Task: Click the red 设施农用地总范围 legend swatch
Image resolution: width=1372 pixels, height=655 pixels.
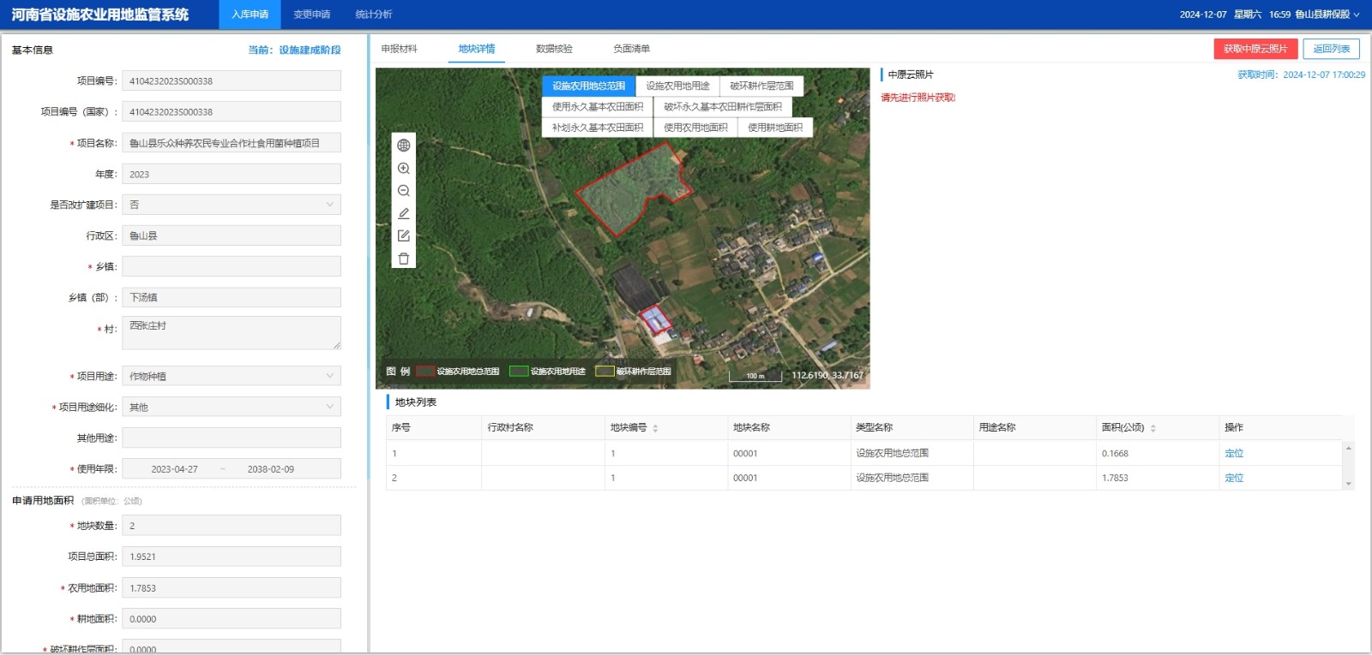Action: [x=425, y=372]
